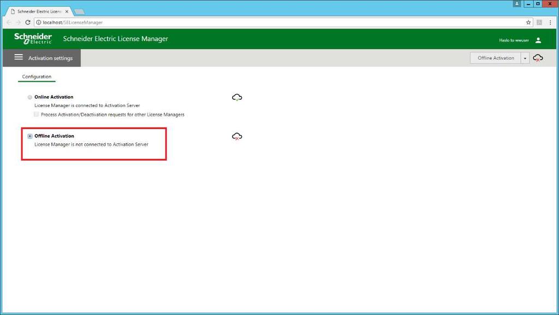The image size is (559, 315).
Task: Click the Offline Activation button in the toolbar
Action: [496, 58]
